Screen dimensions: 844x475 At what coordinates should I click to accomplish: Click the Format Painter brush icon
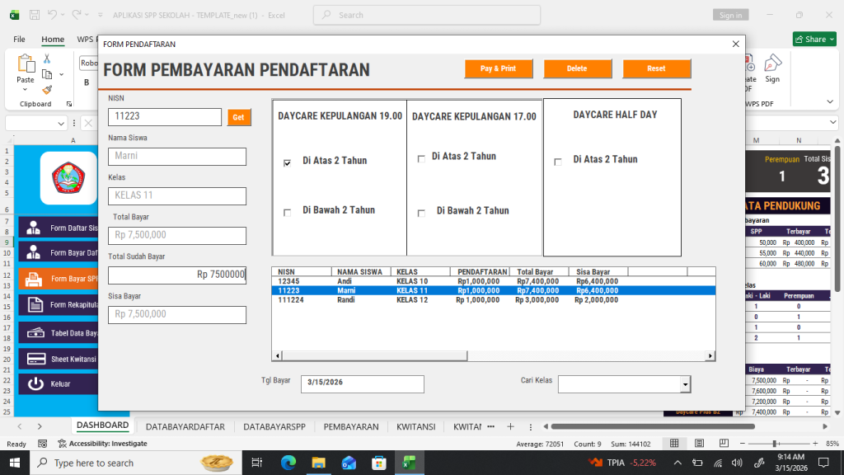tap(47, 90)
